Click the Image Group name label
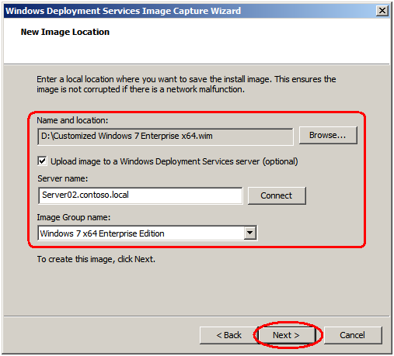This screenshot has width=394, height=356. (x=74, y=217)
